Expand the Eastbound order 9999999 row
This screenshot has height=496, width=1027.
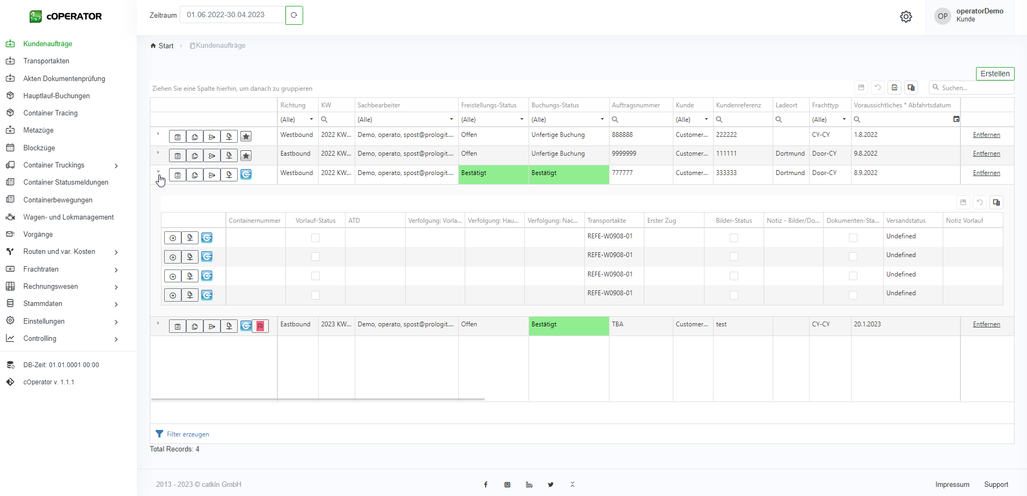[158, 153]
